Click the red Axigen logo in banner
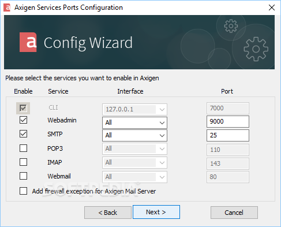The height and width of the screenshot is (227, 281). click(28, 42)
